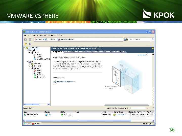
Task: Click the Recent Tasks filter input field
Action: tap(138, 108)
